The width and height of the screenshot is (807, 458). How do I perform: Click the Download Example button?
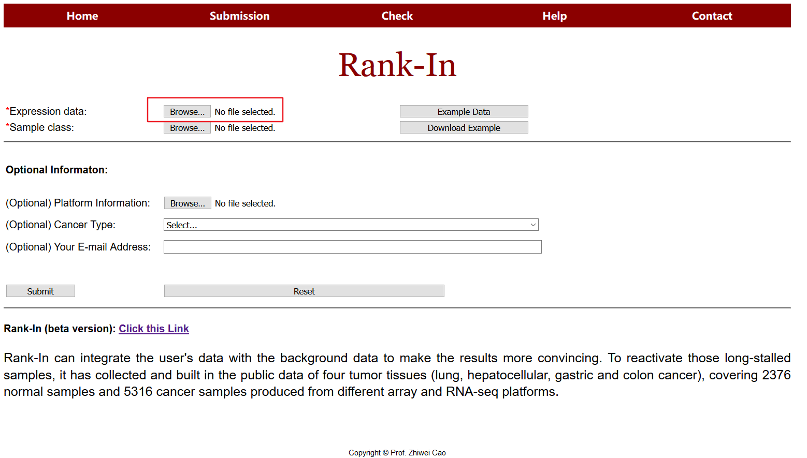pos(464,128)
